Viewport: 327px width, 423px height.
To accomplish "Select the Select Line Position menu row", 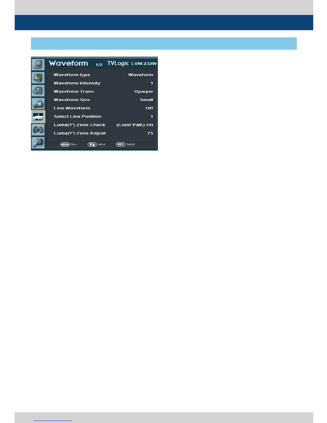I will [x=103, y=116].
